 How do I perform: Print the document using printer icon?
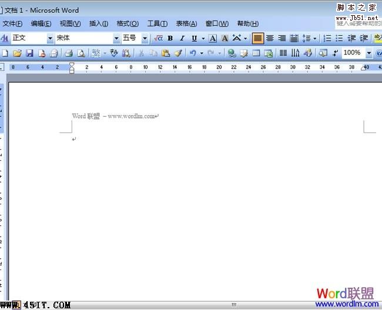click(x=69, y=53)
